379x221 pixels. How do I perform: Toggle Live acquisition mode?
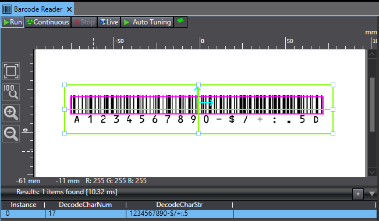point(109,22)
